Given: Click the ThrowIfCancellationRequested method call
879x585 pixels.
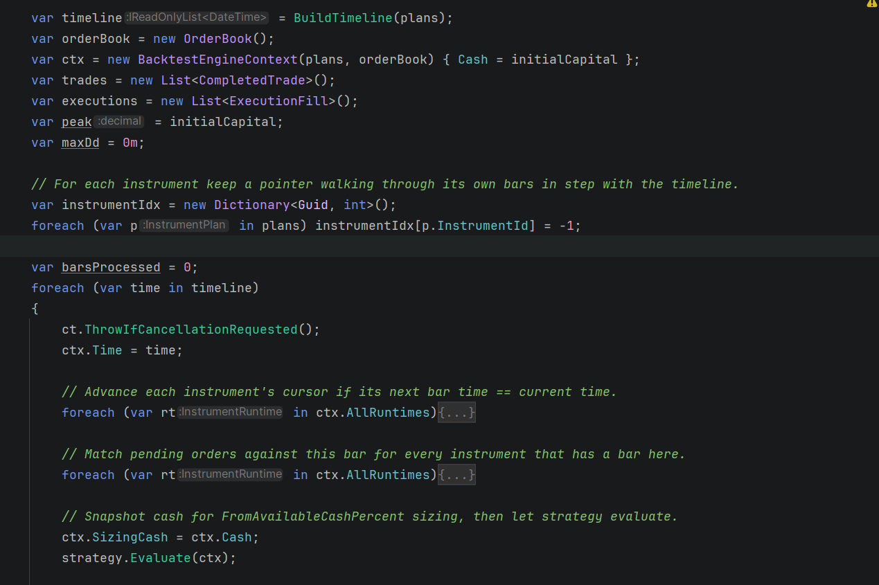Looking at the screenshot, I should (191, 330).
